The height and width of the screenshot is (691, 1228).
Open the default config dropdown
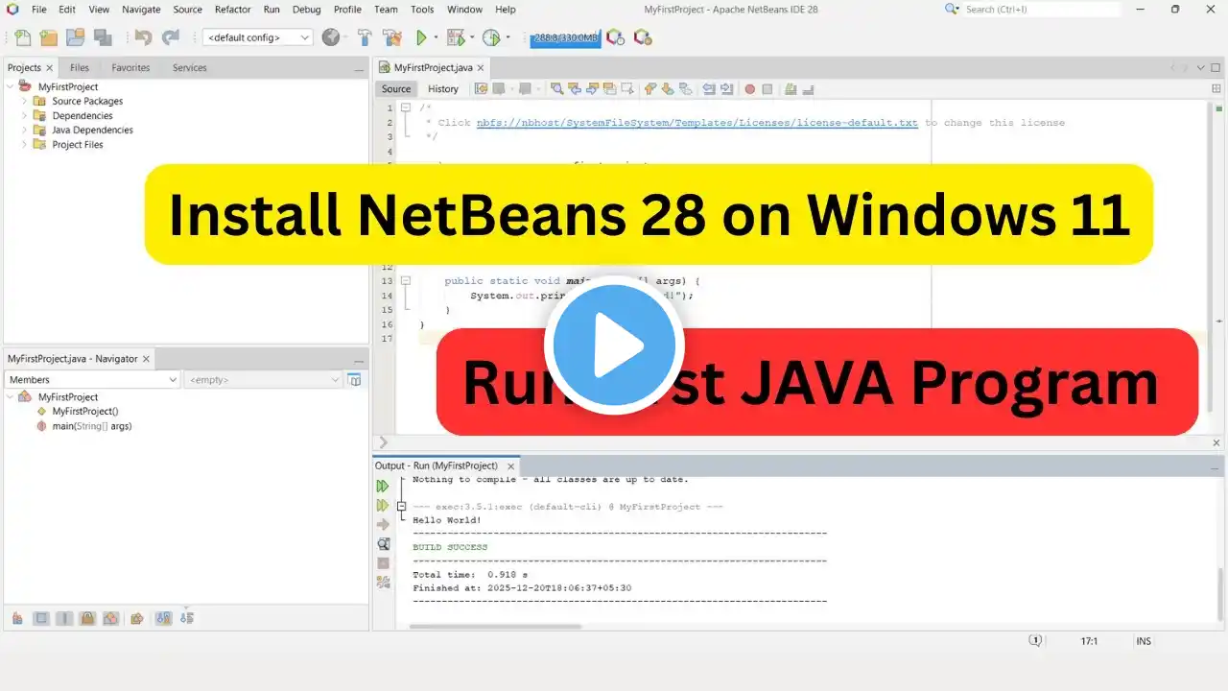click(x=257, y=37)
